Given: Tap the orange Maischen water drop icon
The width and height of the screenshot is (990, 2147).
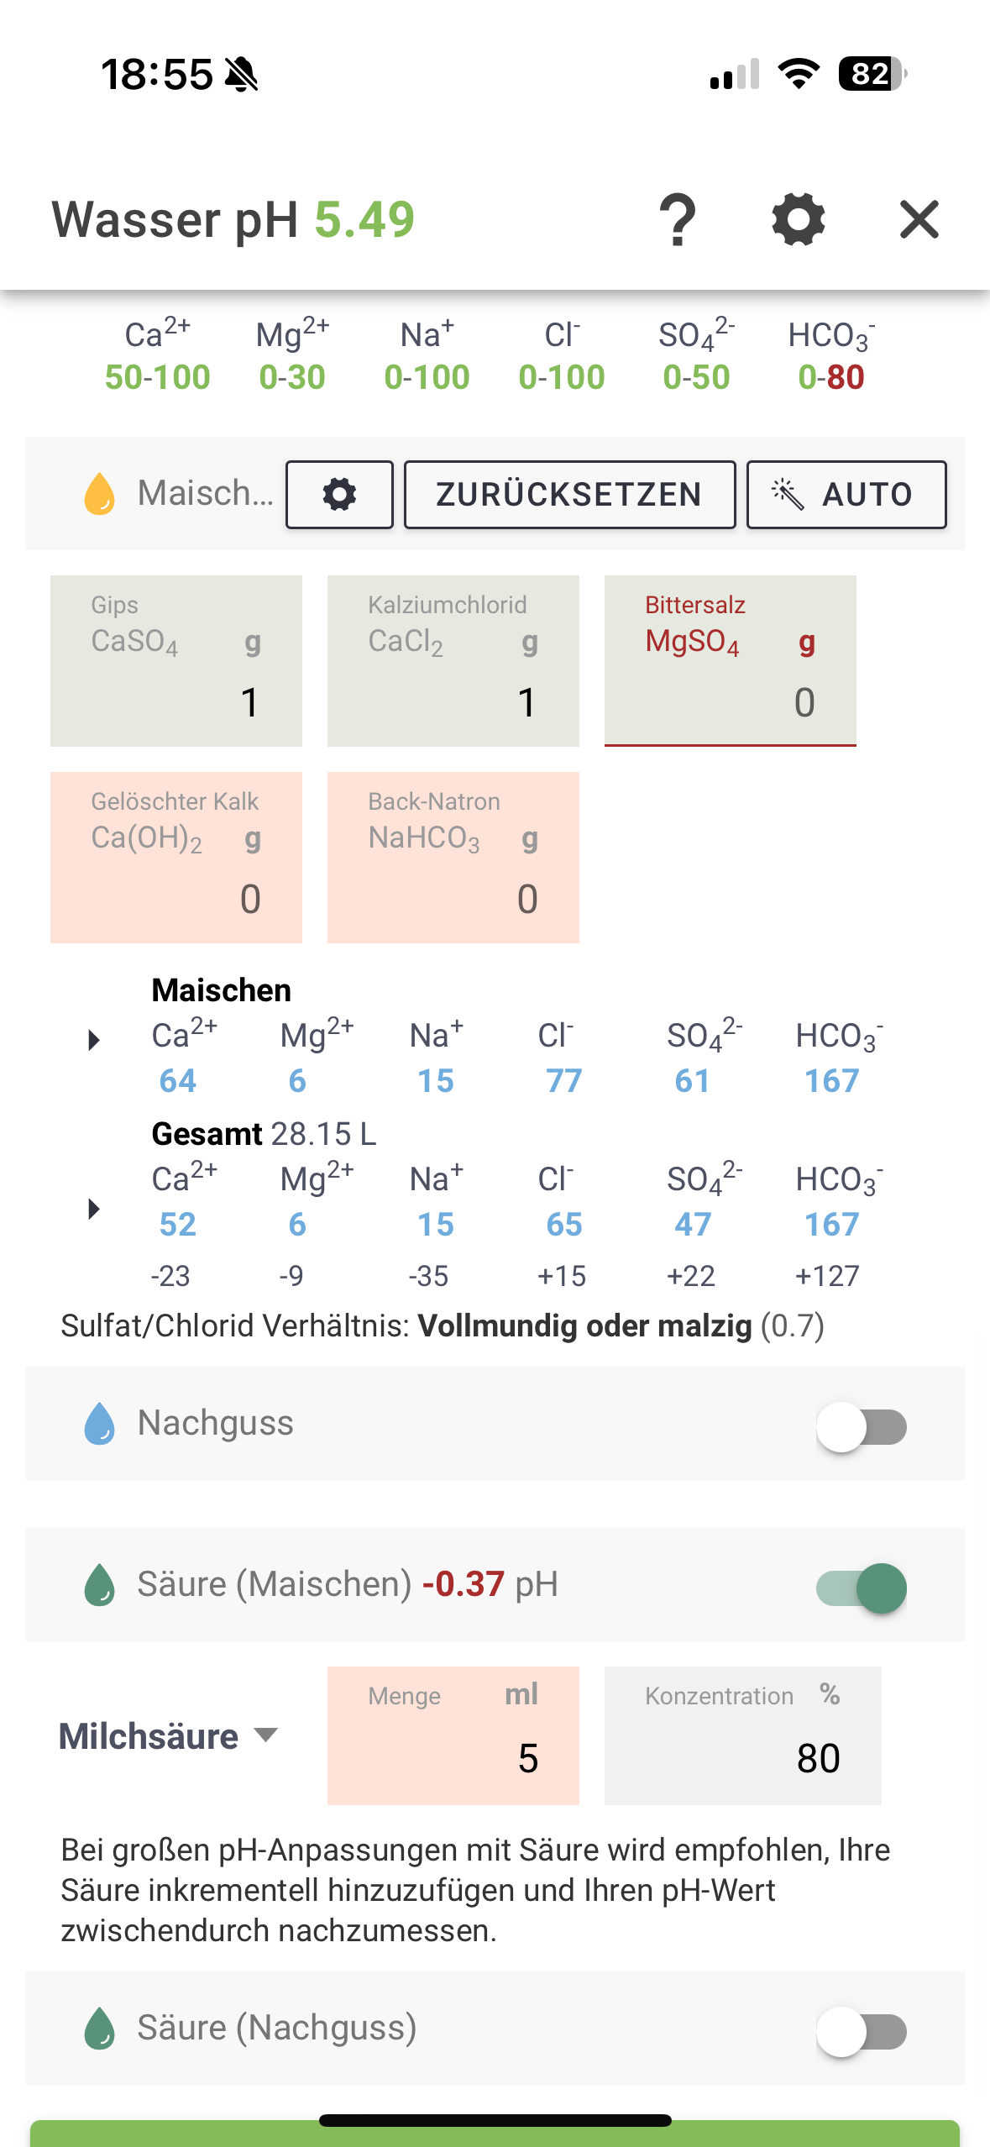Looking at the screenshot, I should 99,493.
